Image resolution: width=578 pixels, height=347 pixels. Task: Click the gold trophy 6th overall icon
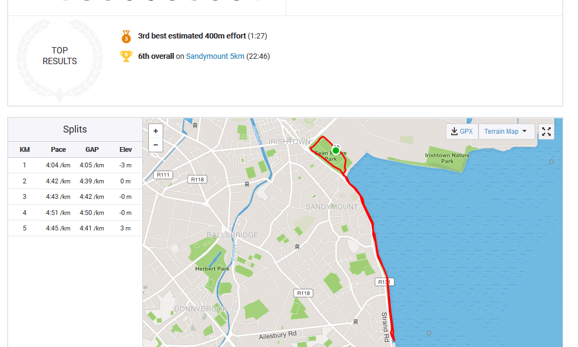[x=126, y=56]
